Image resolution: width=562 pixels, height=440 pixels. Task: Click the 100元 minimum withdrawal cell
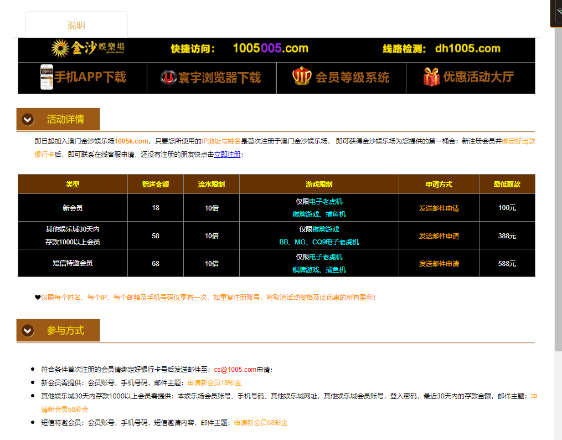coord(507,208)
